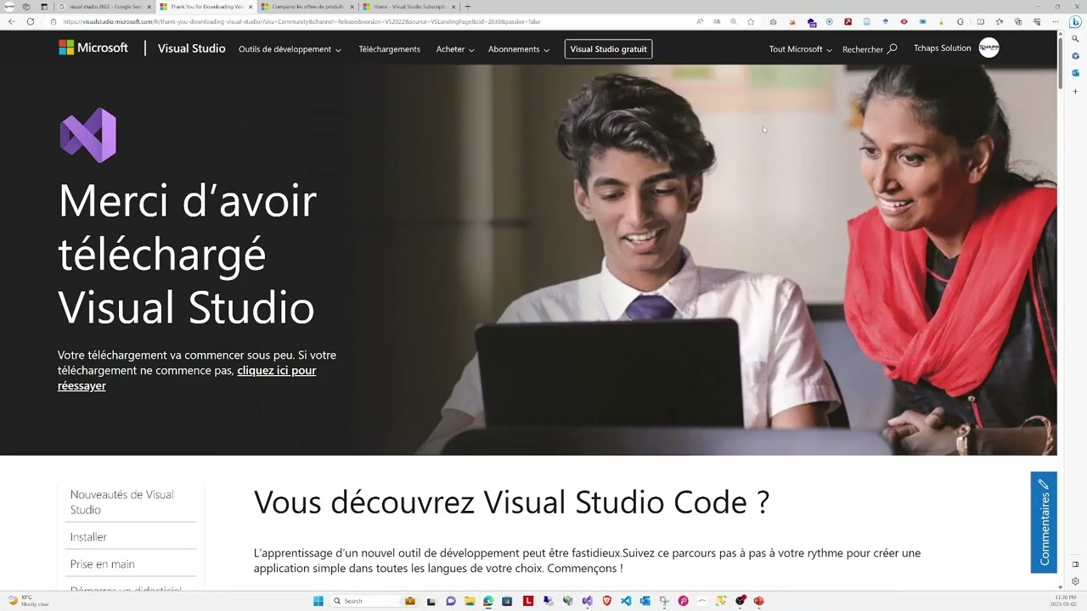Select Nouveautés de Visual Studio sidebar item
The width and height of the screenshot is (1087, 611).
coord(131,502)
